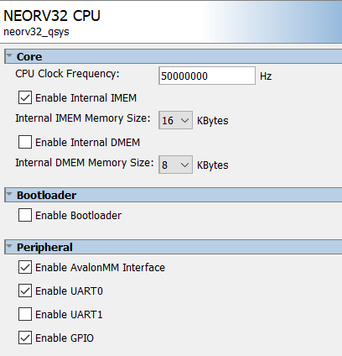Click the 'Internal DMEM Memory Size:' label

pos(85,163)
